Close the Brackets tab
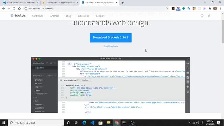The height and width of the screenshot is (126, 224). click(x=117, y=3)
